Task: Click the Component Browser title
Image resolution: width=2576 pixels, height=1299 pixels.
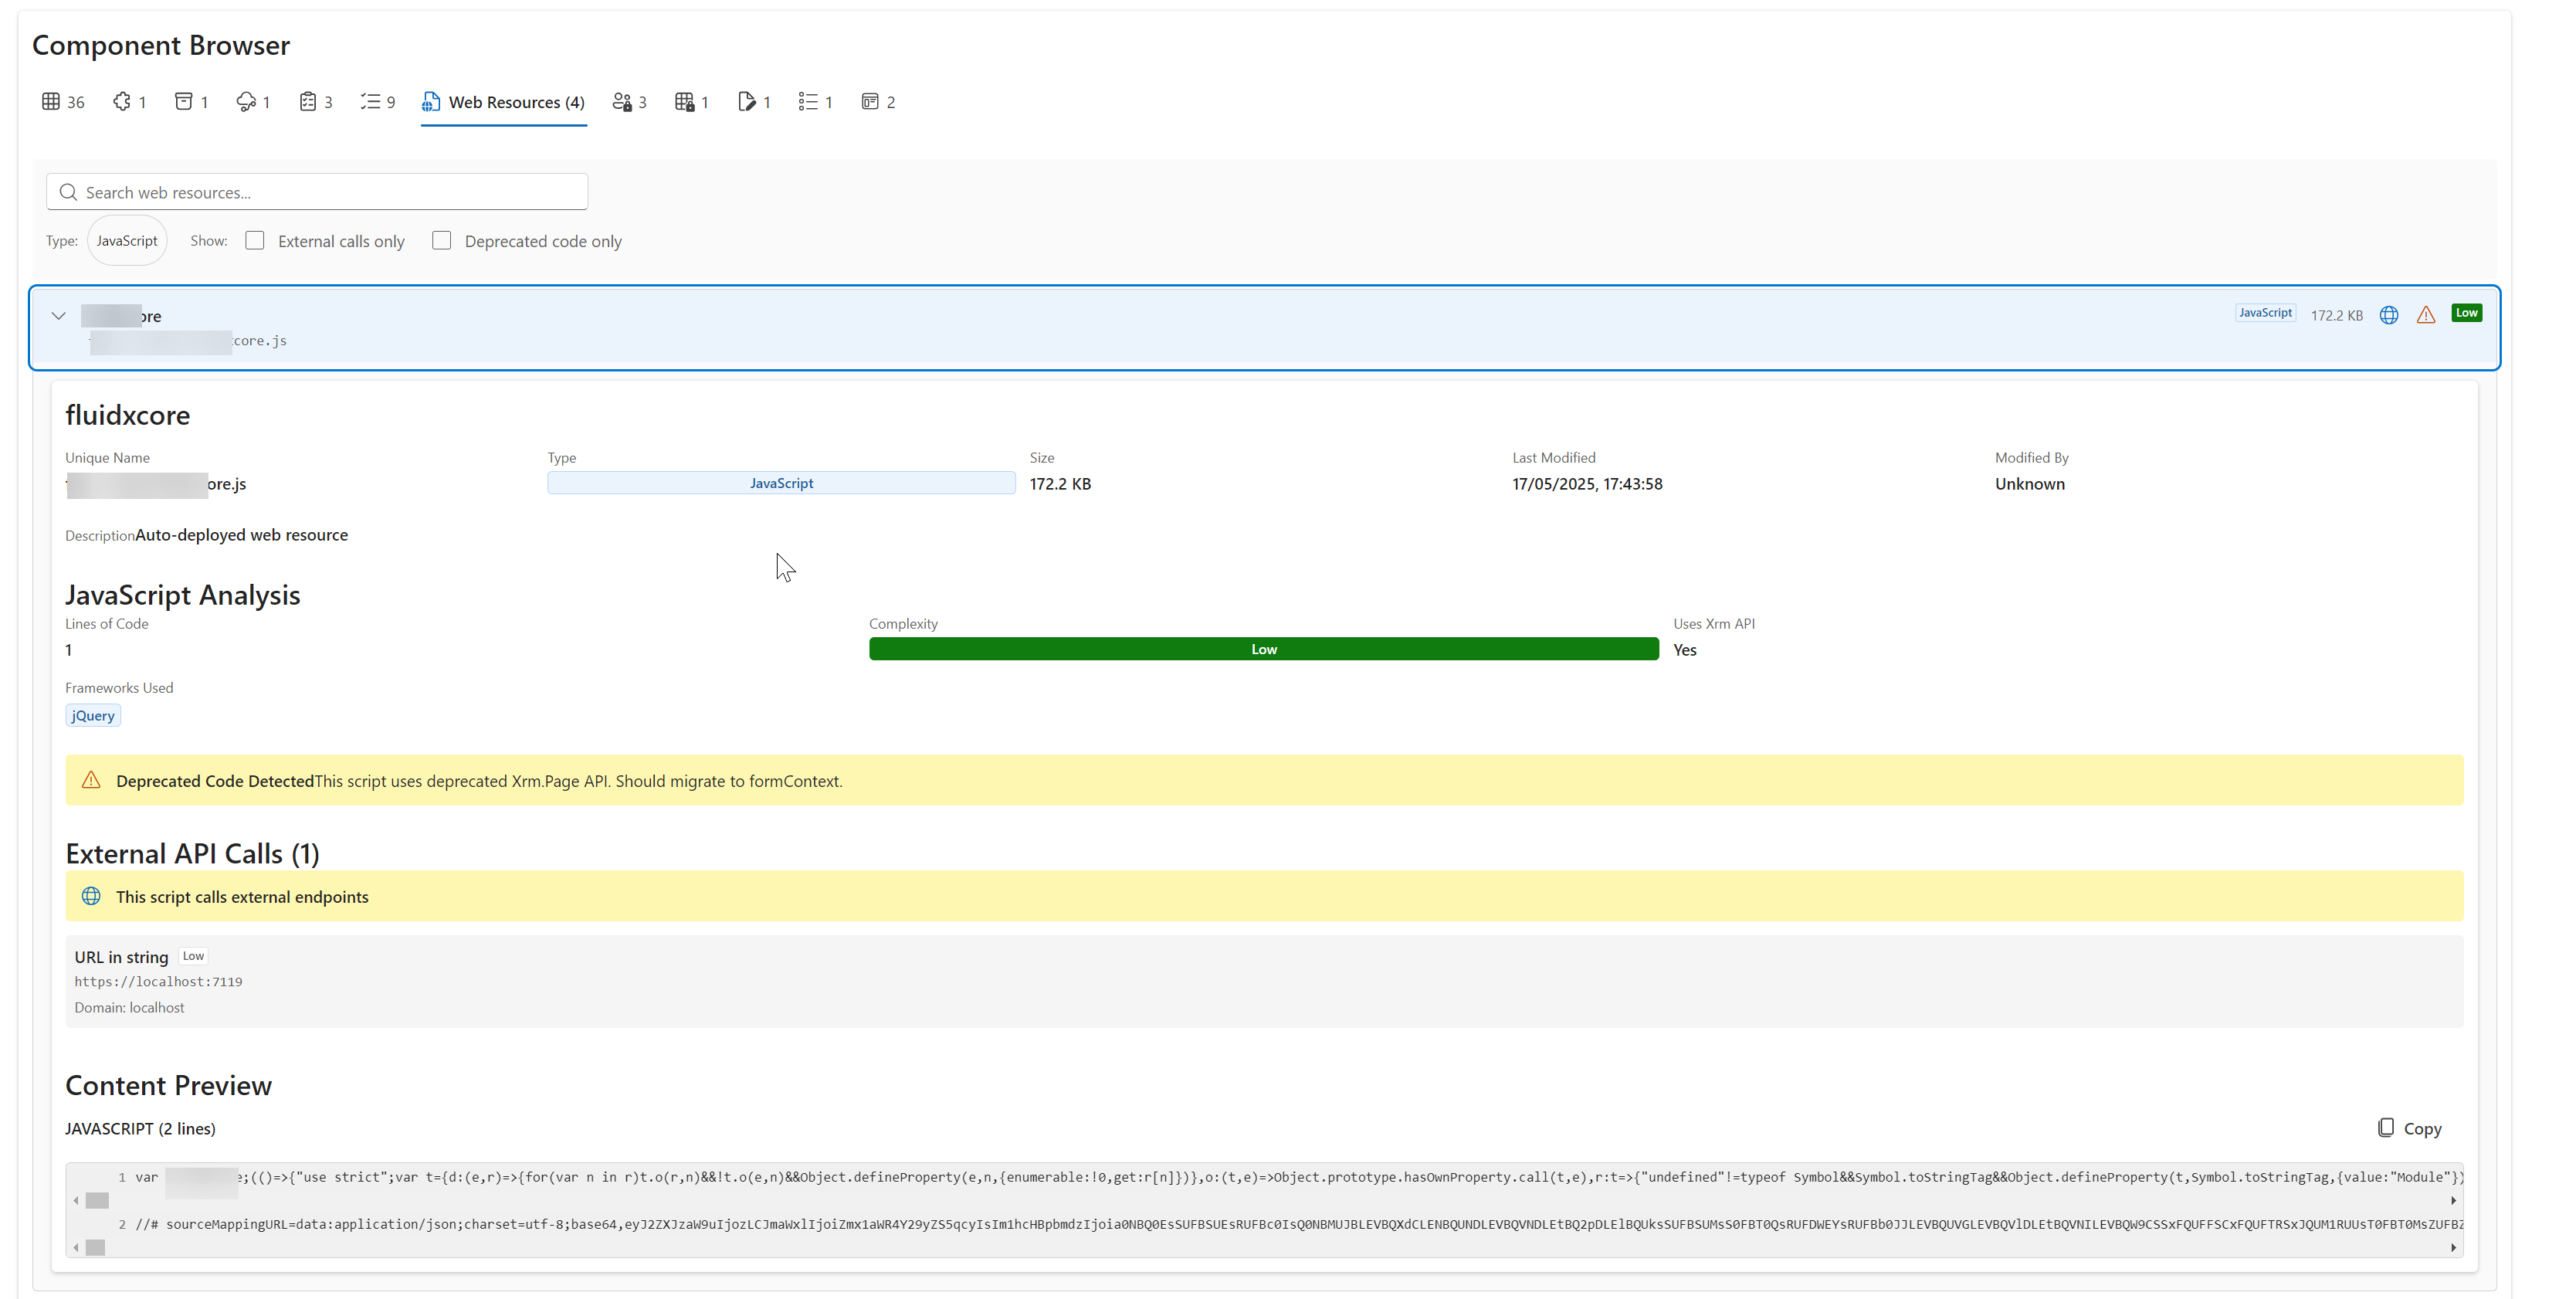Action: click(x=161, y=45)
